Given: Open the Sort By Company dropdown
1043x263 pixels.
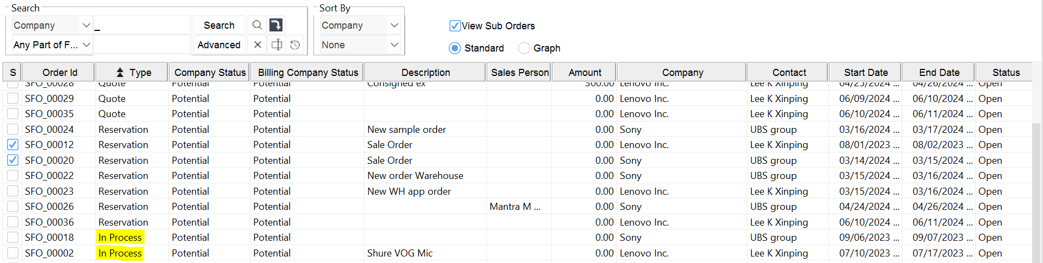Looking at the screenshot, I should tap(394, 25).
